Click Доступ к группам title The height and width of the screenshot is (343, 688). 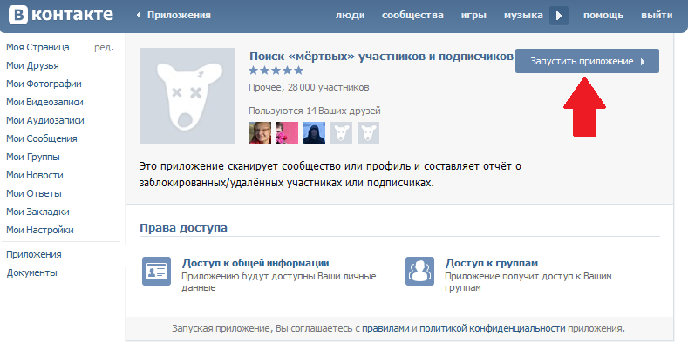tap(492, 263)
